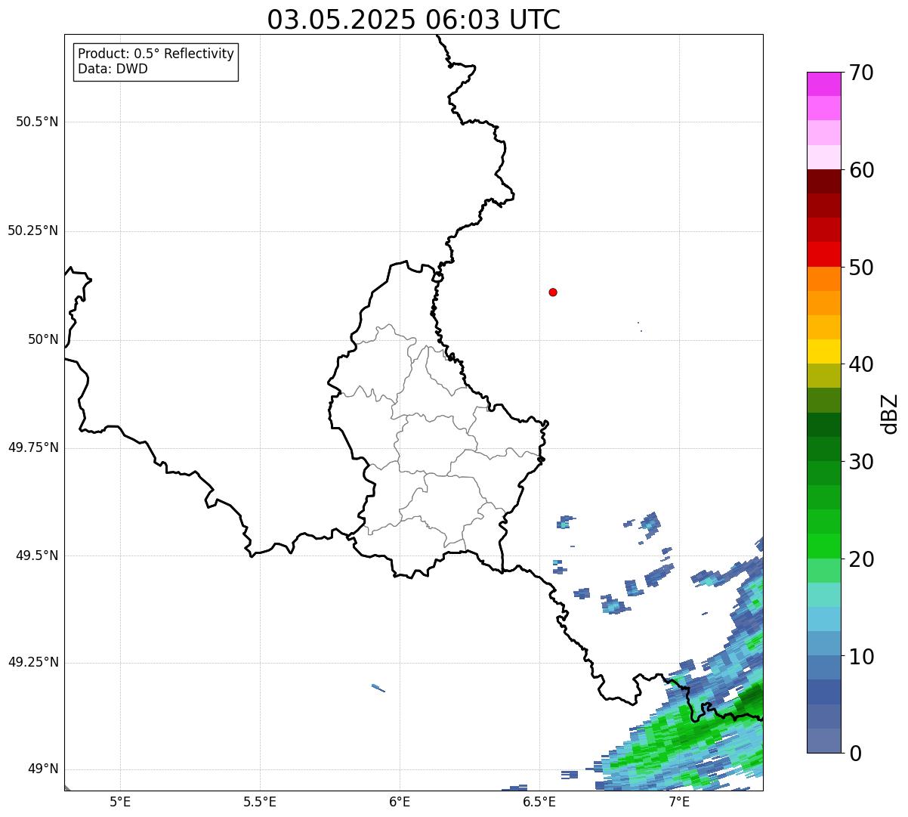908x817 pixels.
Task: Click the red radar site marker dot
Action: [553, 292]
